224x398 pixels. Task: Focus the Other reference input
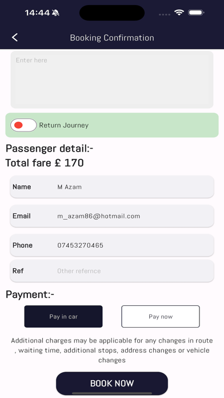(x=112, y=271)
